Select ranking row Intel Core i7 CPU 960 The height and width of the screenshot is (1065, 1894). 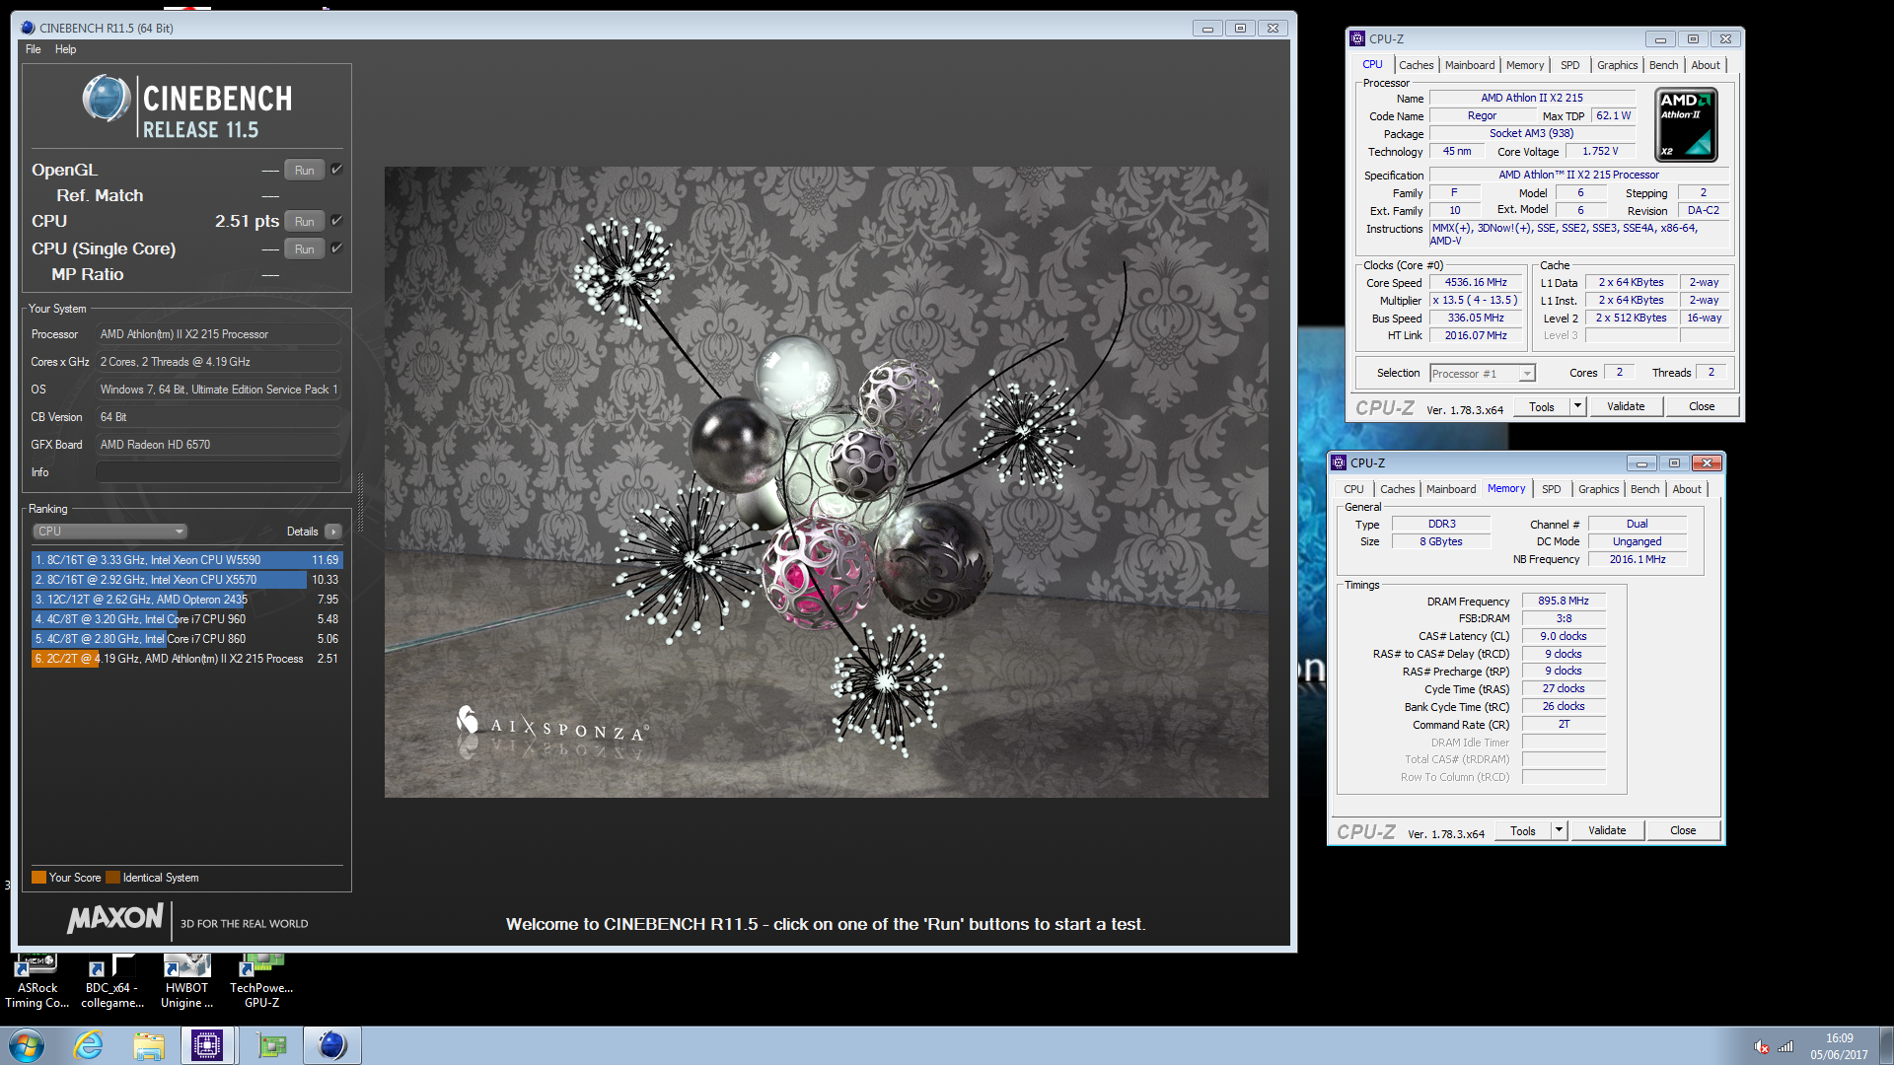[186, 619]
